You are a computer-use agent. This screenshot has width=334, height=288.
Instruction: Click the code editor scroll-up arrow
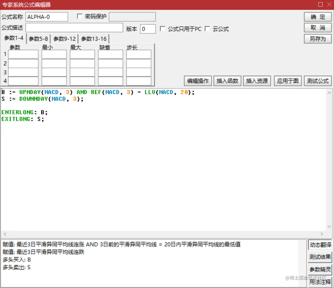coord(329,93)
